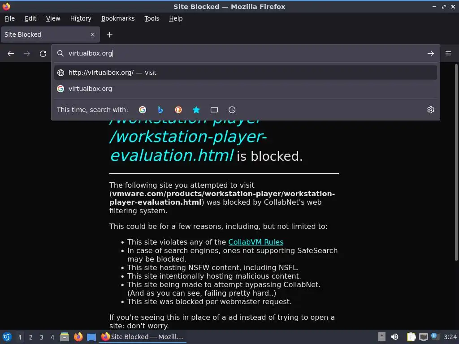Open search settings gear icon
This screenshot has width=459, height=344.
coord(430,110)
